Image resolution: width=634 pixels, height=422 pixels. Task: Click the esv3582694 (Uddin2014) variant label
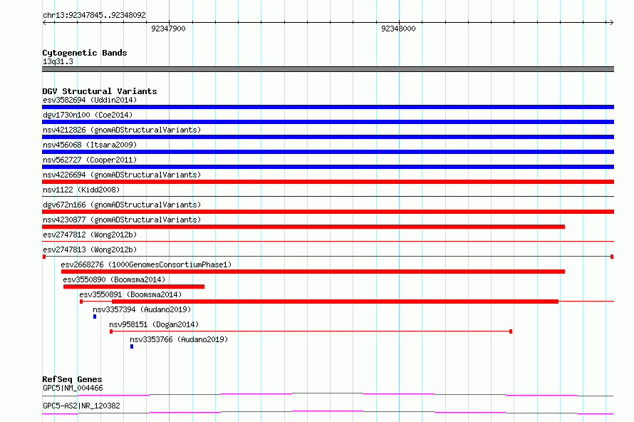coord(90,100)
